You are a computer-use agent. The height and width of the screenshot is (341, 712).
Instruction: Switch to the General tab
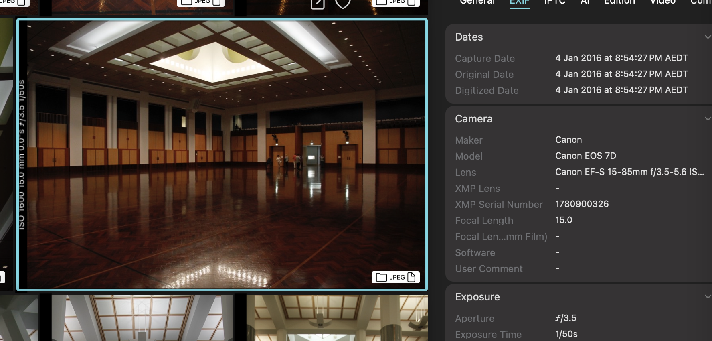(x=477, y=2)
